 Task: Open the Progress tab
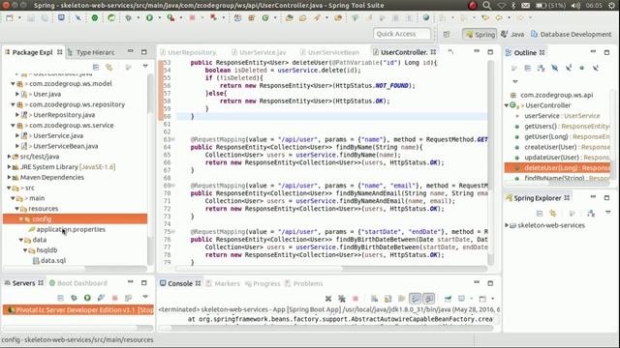pos(263,283)
